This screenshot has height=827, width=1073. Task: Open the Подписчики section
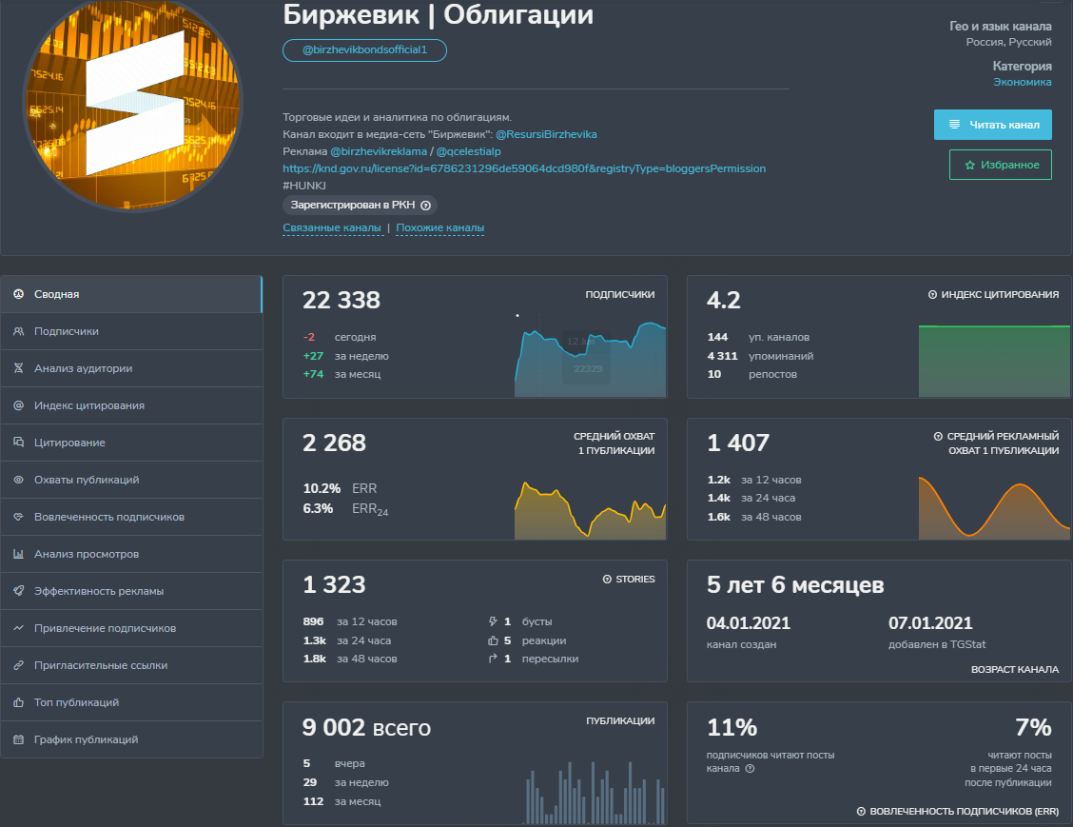(x=131, y=331)
